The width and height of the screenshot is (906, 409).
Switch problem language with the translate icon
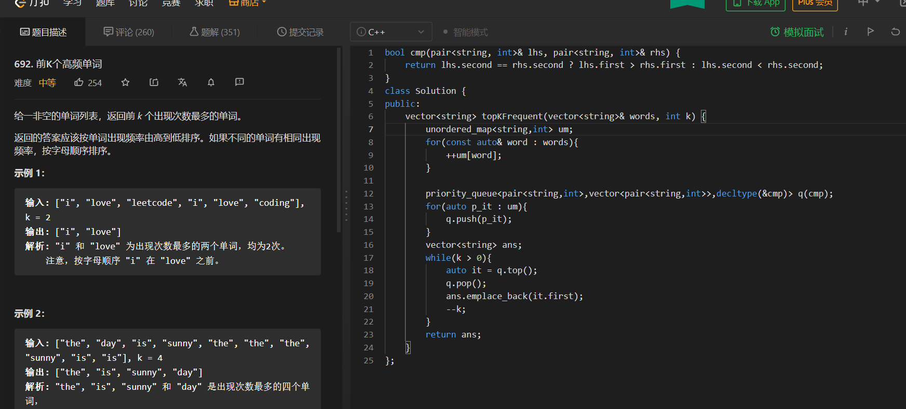(x=182, y=82)
